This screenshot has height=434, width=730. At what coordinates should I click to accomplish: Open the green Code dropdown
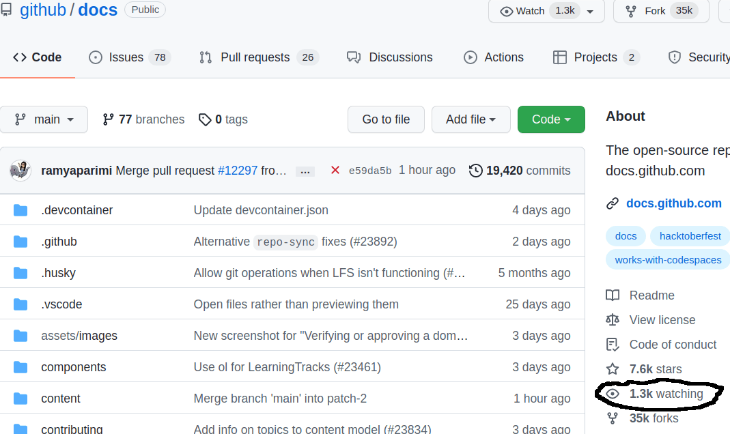click(x=551, y=119)
